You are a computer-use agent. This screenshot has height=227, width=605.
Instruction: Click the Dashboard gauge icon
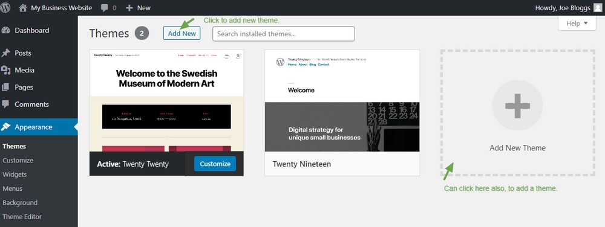pyautogui.click(x=6, y=30)
